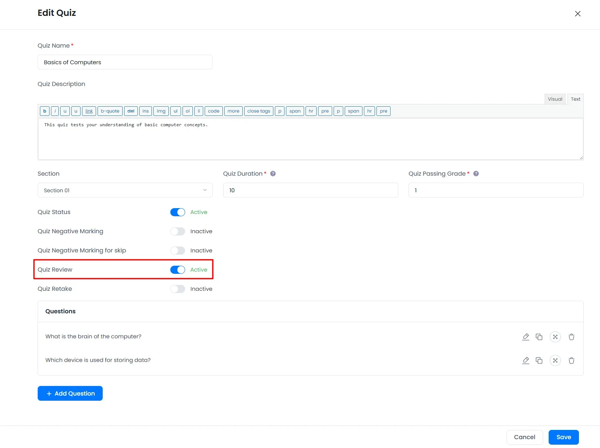This screenshot has width=600, height=448.
Task: Delete the "Which device is used for storing data?" question
Action: click(572, 361)
